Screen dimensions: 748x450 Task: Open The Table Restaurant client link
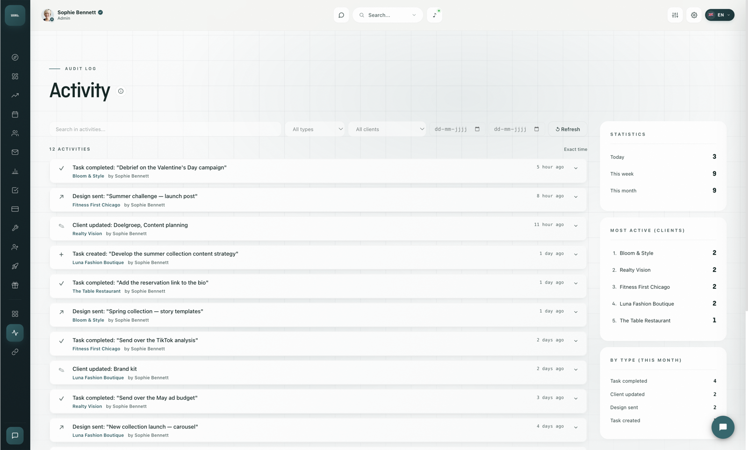[x=96, y=291]
